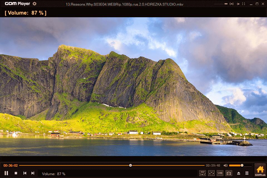Click the playback seek bar handle

click(130, 165)
